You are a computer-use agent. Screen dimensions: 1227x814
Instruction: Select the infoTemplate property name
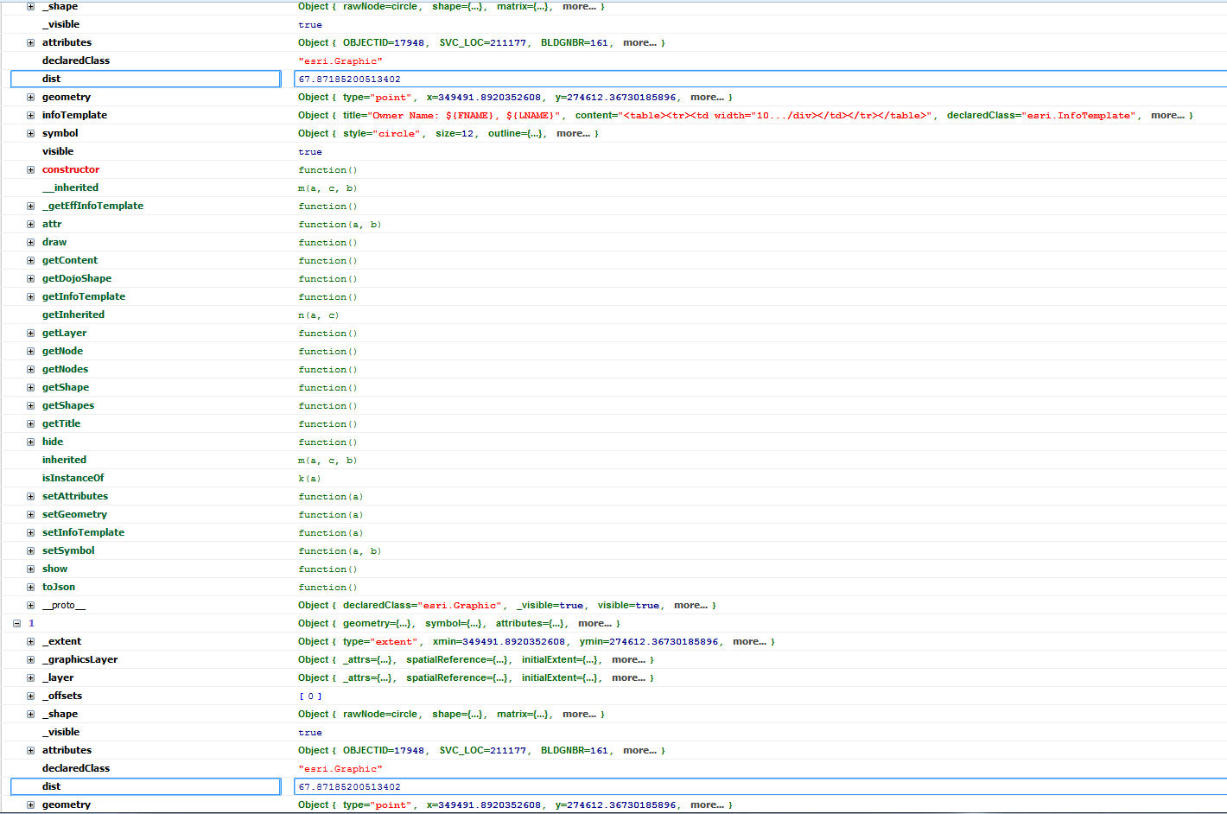74,115
